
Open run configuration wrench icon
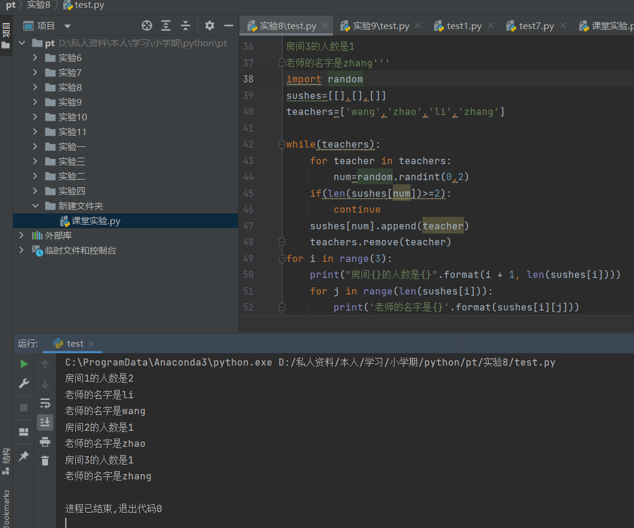coord(24,383)
